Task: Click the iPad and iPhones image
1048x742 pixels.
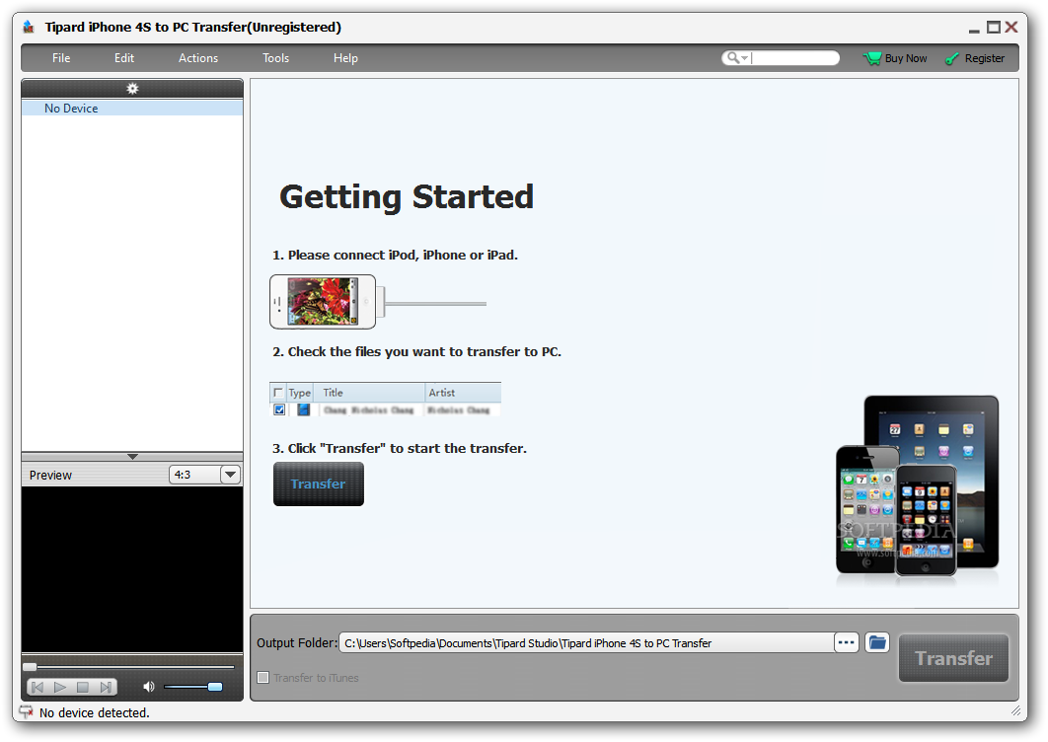Action: [917, 486]
